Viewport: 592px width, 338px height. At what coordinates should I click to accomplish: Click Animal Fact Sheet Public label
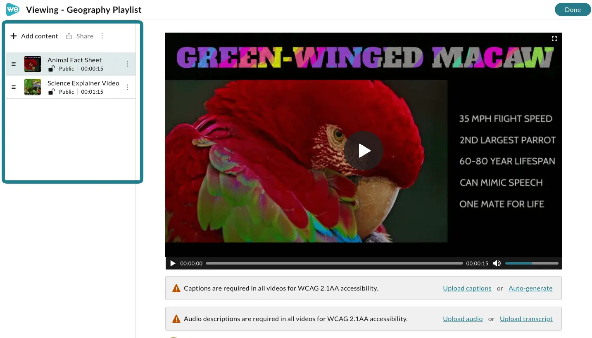pos(67,69)
